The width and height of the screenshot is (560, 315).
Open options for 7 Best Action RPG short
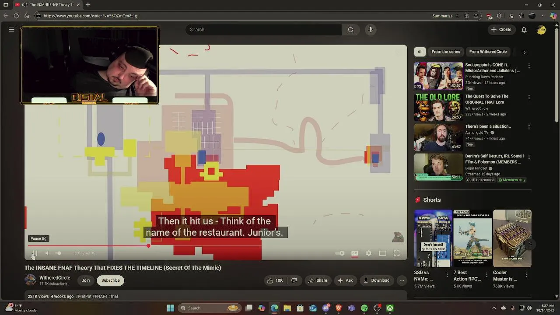point(486,275)
